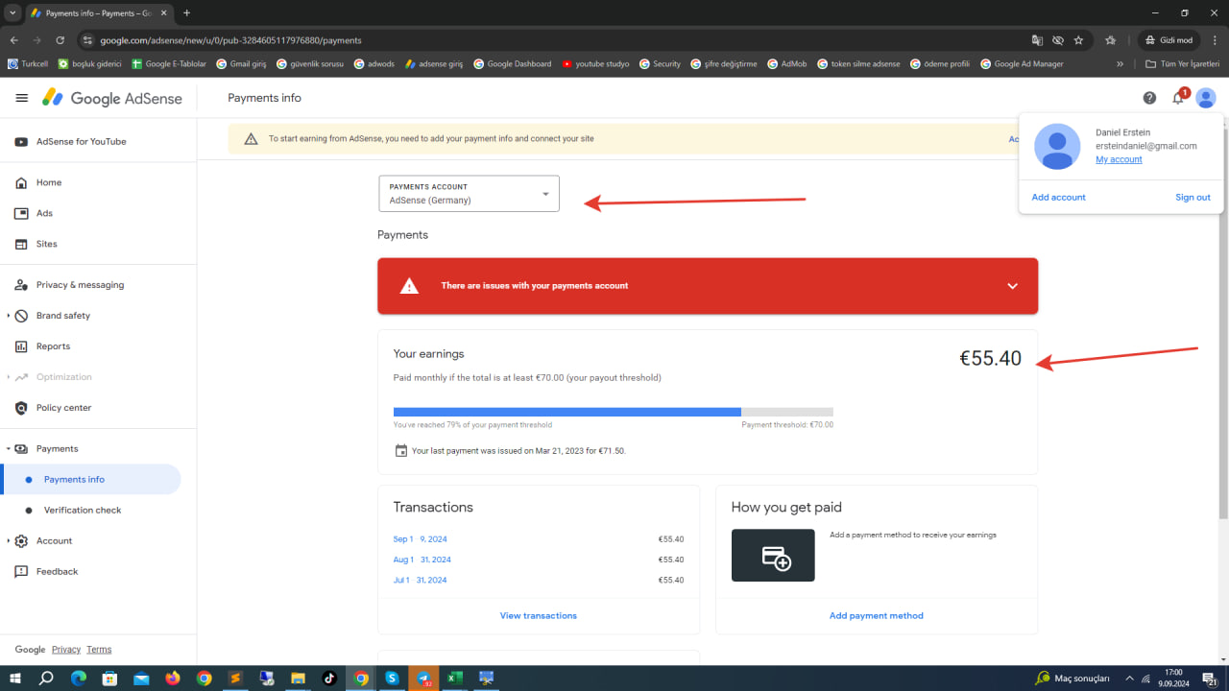Open AdSense for YouTube in sidebar
1229x691 pixels.
click(82, 142)
